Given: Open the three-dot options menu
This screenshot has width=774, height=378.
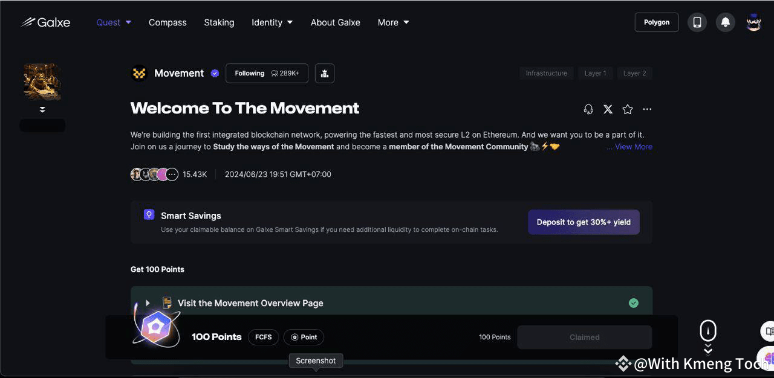Looking at the screenshot, I should coord(647,109).
